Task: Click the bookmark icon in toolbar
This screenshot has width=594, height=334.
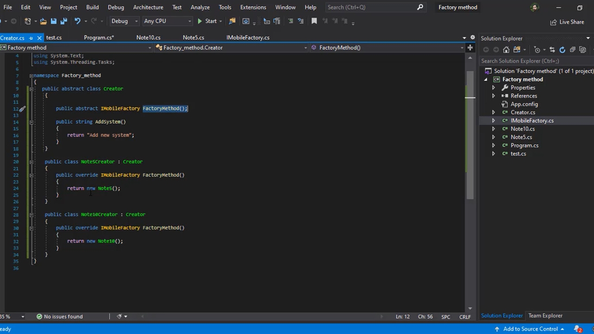Action: pos(314,21)
